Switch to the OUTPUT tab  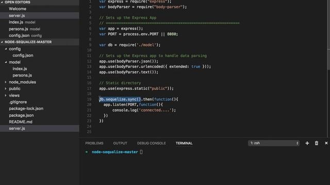pos(120,143)
